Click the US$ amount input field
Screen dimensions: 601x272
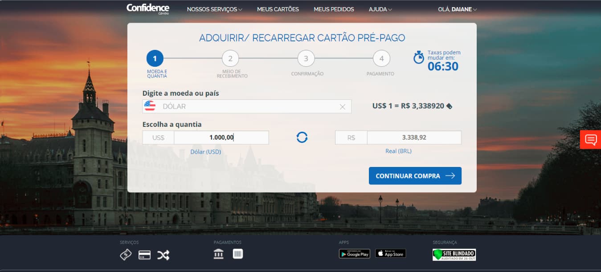[x=221, y=138]
